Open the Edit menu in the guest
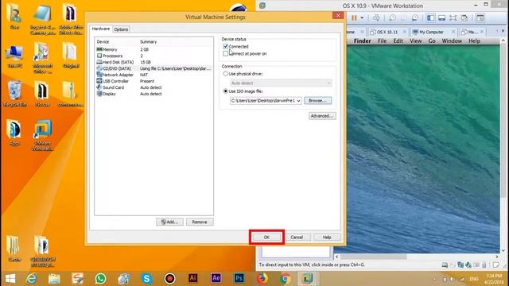Viewport: 509px width, 286px height. (398, 41)
